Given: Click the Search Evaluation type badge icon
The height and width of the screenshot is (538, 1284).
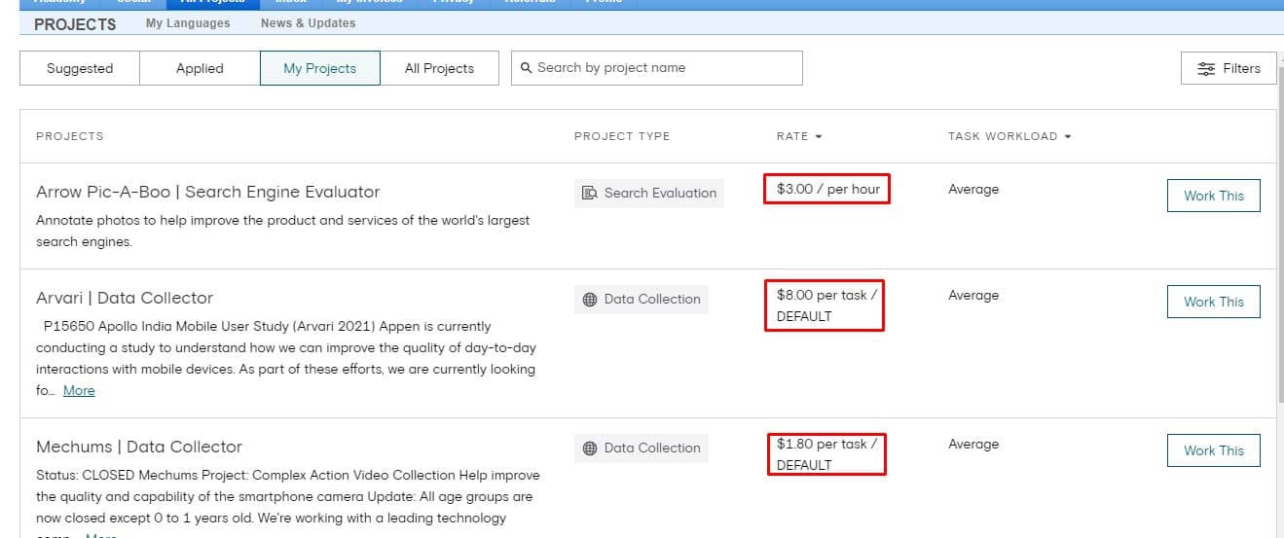Looking at the screenshot, I should coord(589,193).
